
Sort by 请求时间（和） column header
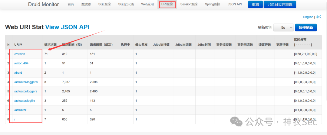pyautogui.click(x=73, y=44)
